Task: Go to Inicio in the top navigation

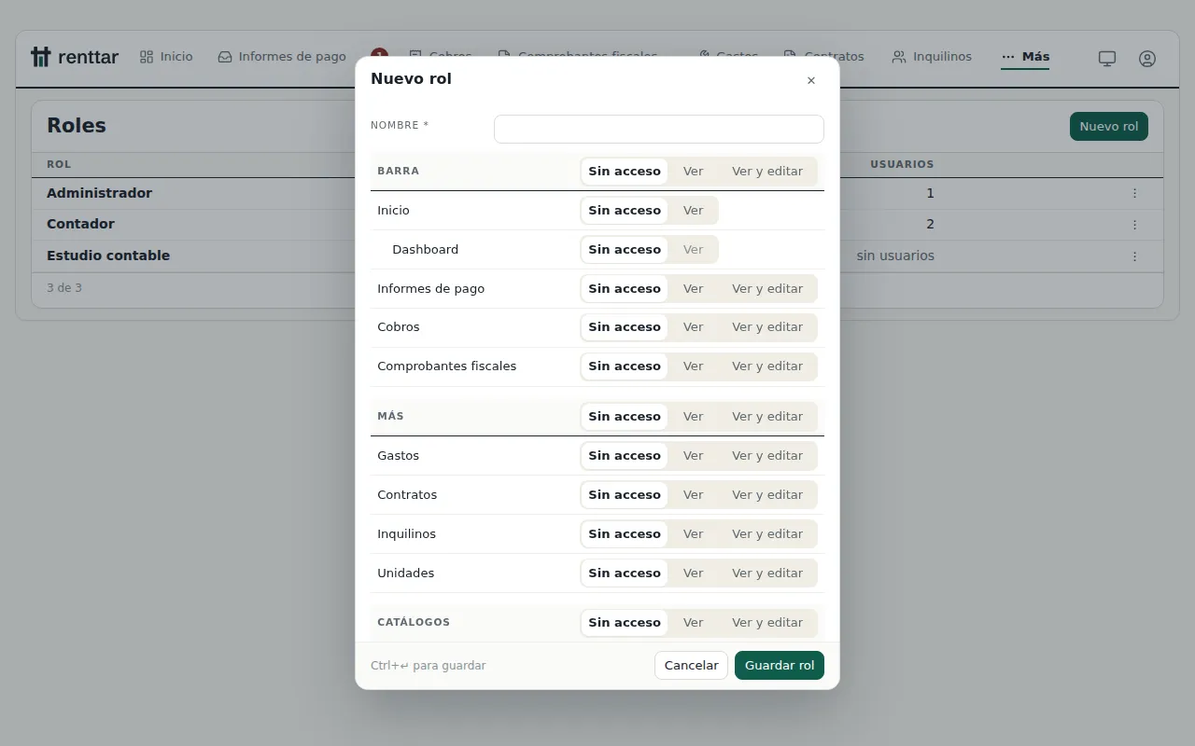Action: (166, 57)
